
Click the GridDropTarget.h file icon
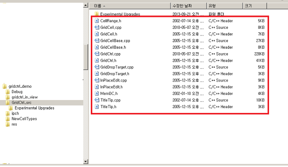[97, 74]
